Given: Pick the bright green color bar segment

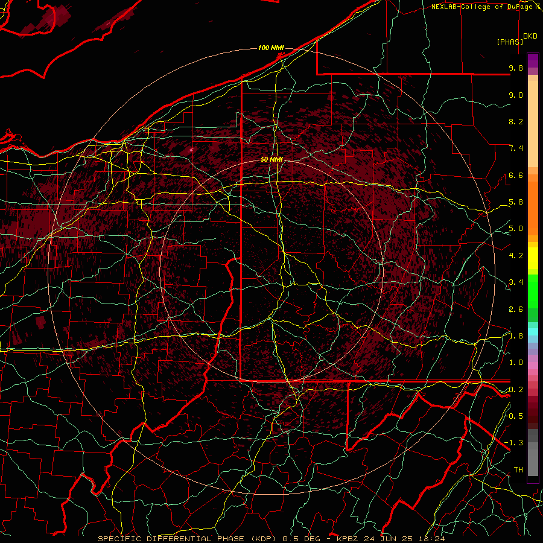Looking at the screenshot, I should tap(533, 291).
